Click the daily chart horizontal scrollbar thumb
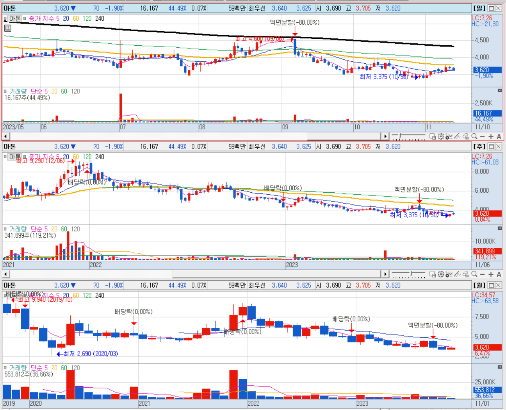 344,136
